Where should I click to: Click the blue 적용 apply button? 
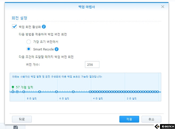pyautogui.click(x=129, y=119)
